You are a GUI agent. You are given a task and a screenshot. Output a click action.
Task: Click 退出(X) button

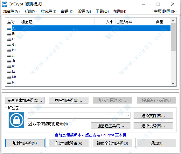coord(156,143)
